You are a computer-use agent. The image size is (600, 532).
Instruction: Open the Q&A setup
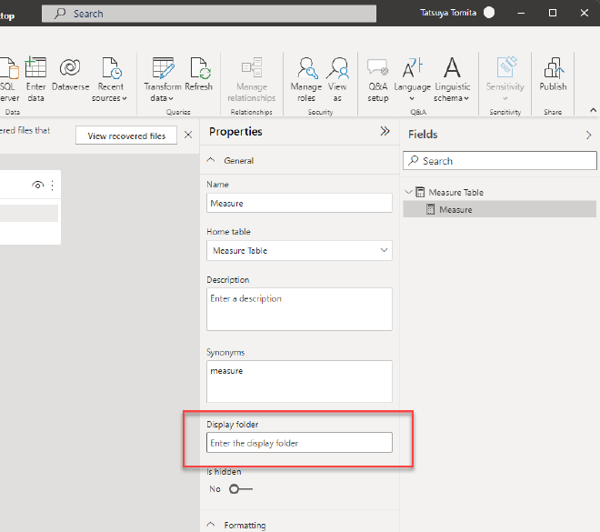point(378,80)
